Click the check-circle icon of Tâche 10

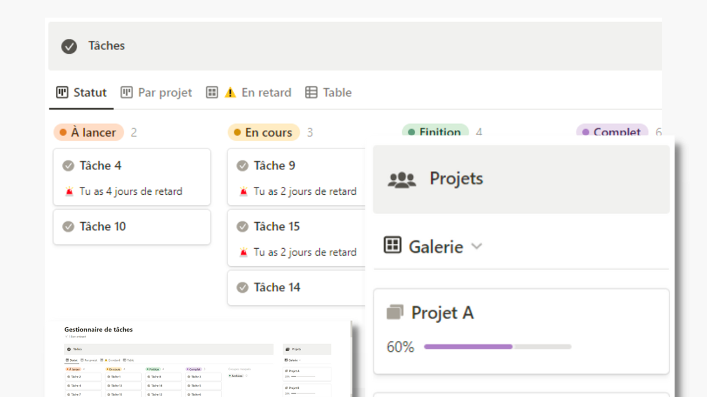68,227
